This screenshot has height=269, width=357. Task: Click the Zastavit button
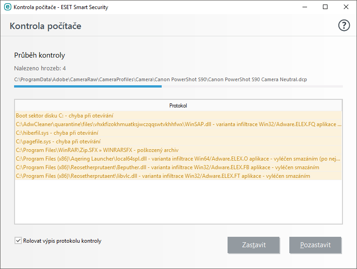pos(253,245)
